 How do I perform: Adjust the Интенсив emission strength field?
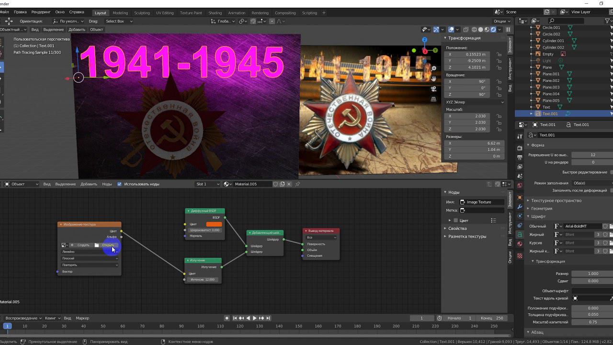click(x=203, y=279)
